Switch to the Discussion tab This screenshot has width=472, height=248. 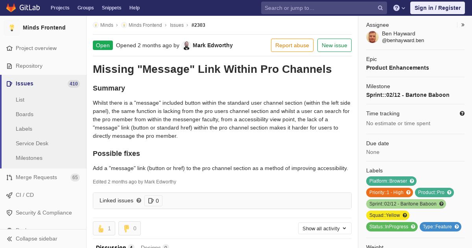click(x=115, y=247)
